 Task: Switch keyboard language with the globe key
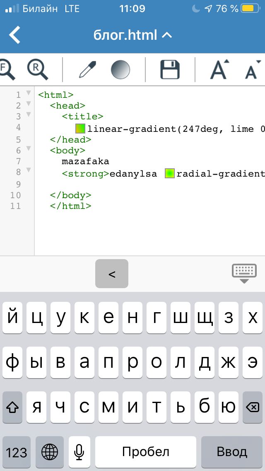[x=50, y=452]
